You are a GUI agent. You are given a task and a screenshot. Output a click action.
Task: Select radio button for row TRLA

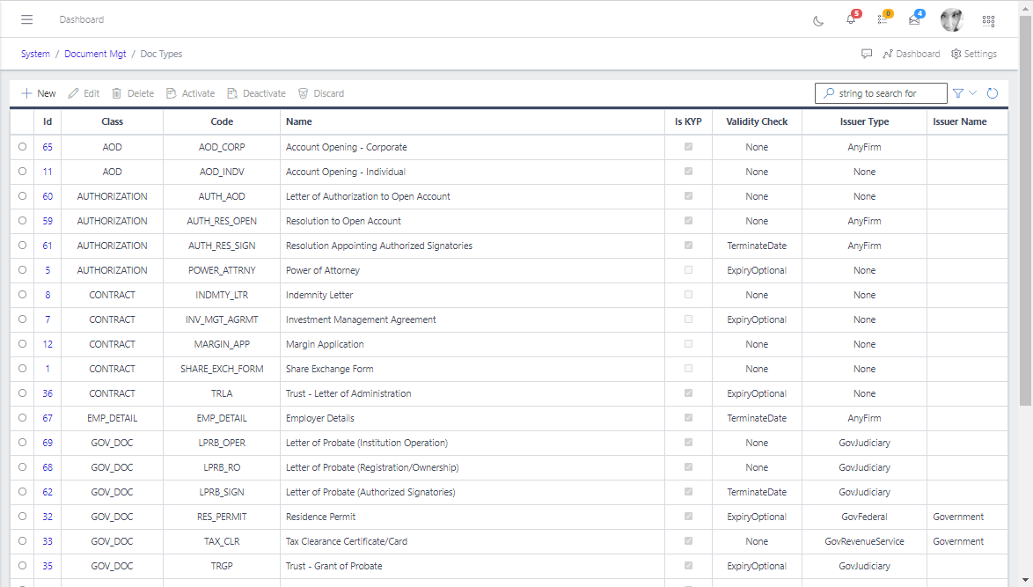(22, 393)
